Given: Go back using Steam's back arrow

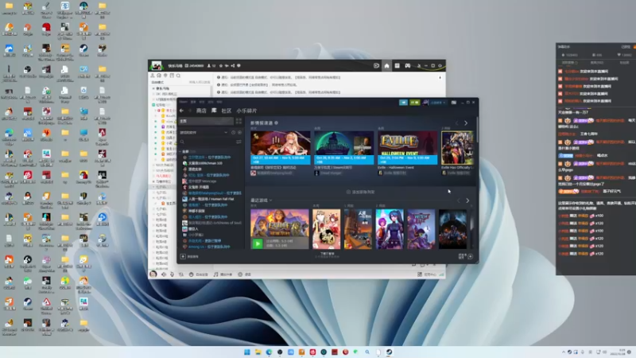Looking at the screenshot, I should [181, 111].
